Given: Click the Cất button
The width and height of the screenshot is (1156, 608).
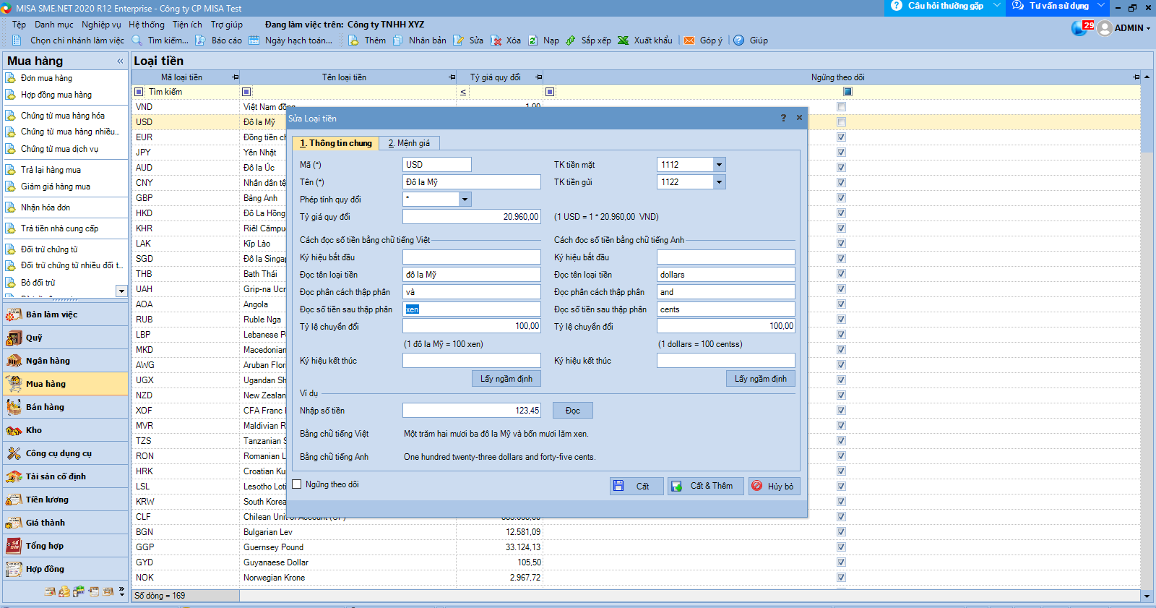Looking at the screenshot, I should (x=637, y=486).
